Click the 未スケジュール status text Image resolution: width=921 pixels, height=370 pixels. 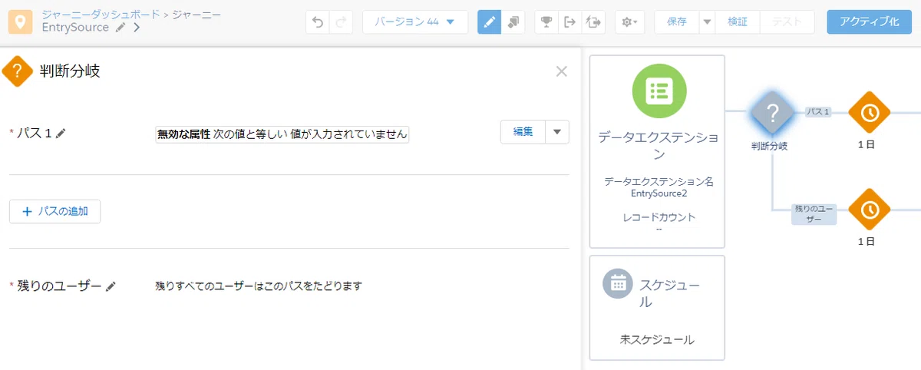[x=657, y=339]
